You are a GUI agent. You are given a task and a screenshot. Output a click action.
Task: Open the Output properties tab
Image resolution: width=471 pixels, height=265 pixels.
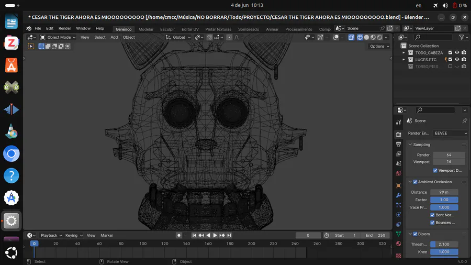[x=399, y=144]
